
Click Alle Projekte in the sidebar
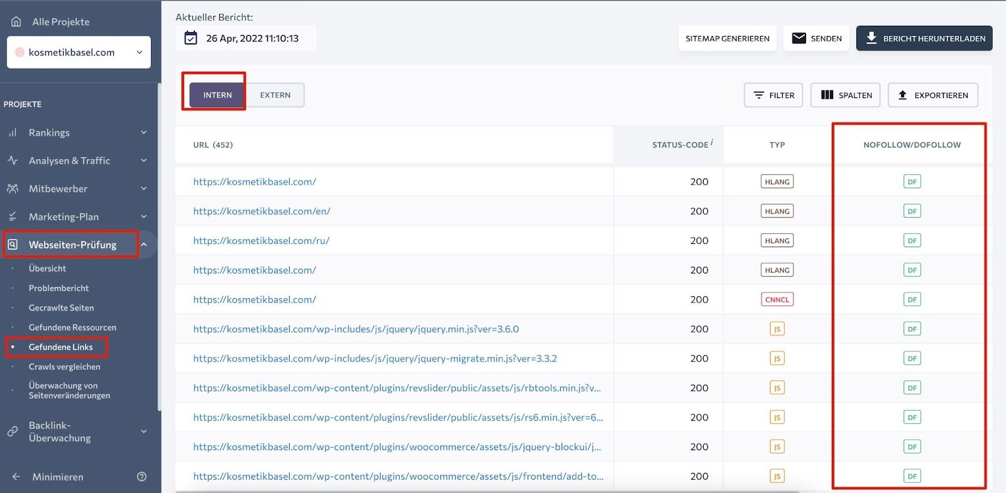61,21
